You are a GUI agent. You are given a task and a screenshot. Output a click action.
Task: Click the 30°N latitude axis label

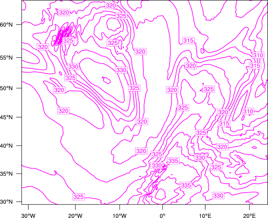pos(6,202)
